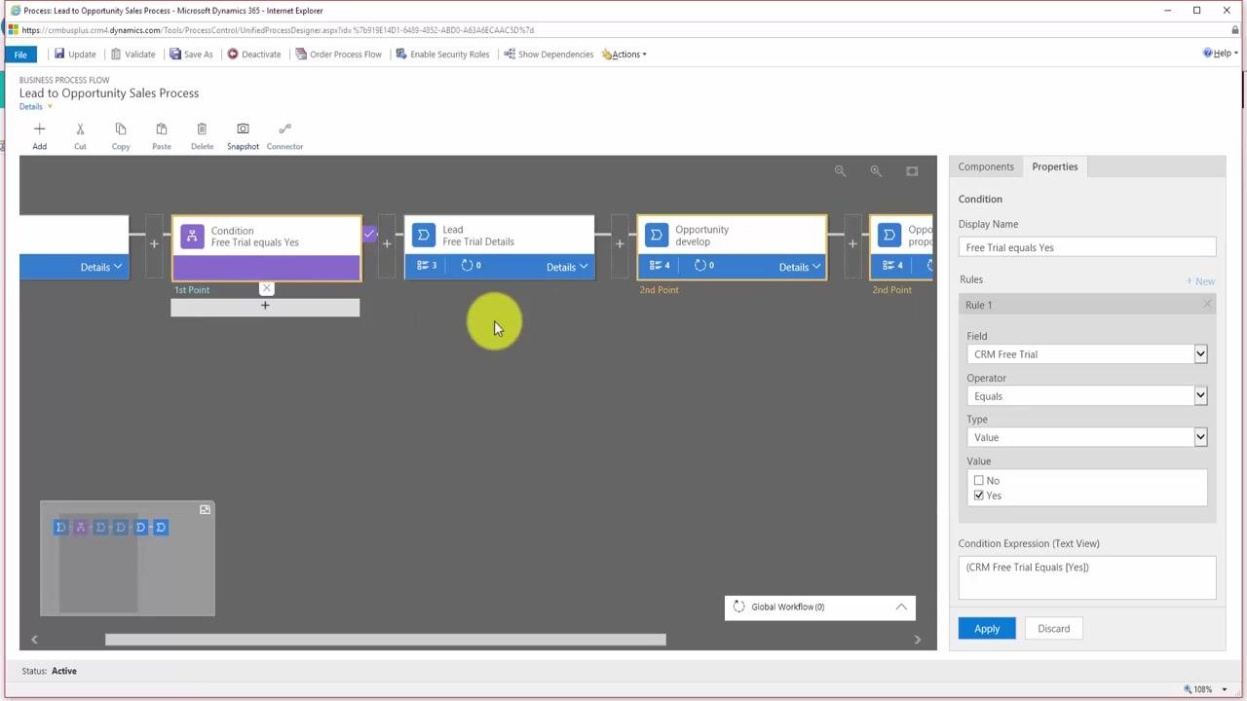The height and width of the screenshot is (701, 1247).
Task: Click the X below the Condition tile
Action: [266, 288]
